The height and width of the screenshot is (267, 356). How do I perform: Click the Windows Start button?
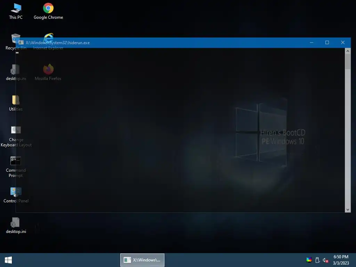coord(8,260)
